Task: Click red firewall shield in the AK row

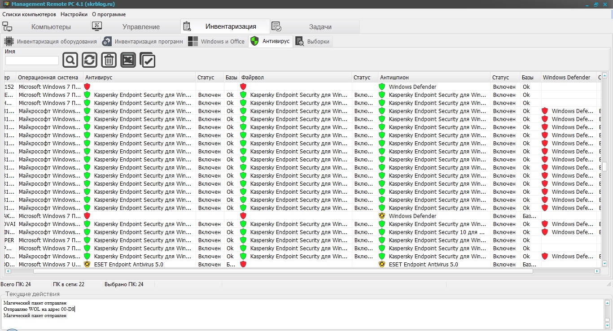Action: 243,216
